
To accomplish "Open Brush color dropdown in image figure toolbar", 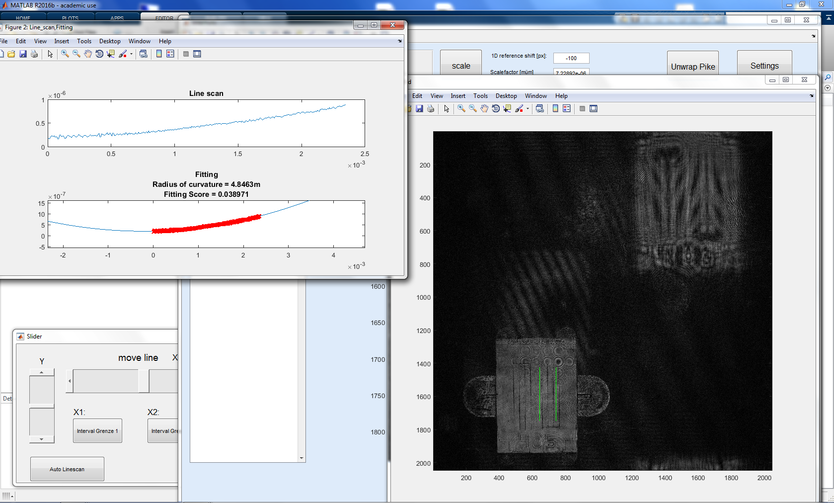I will [x=528, y=109].
